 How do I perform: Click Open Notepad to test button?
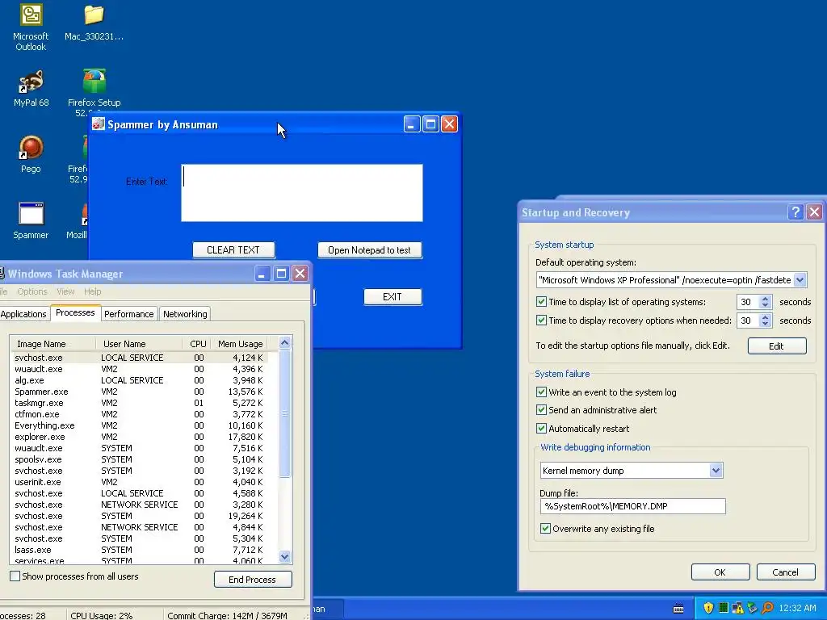click(369, 250)
